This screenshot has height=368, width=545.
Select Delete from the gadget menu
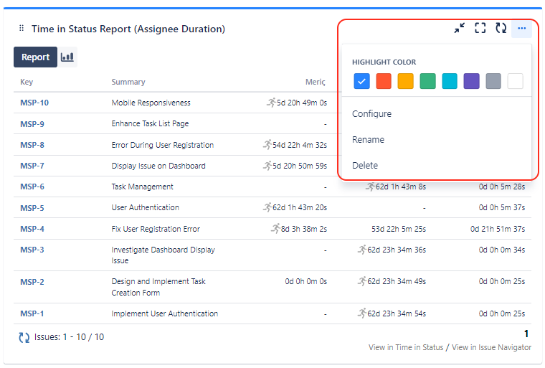[365, 166]
